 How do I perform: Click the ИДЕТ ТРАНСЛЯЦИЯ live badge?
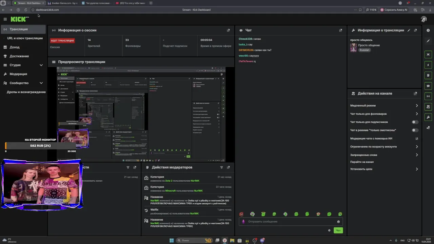coord(62,41)
